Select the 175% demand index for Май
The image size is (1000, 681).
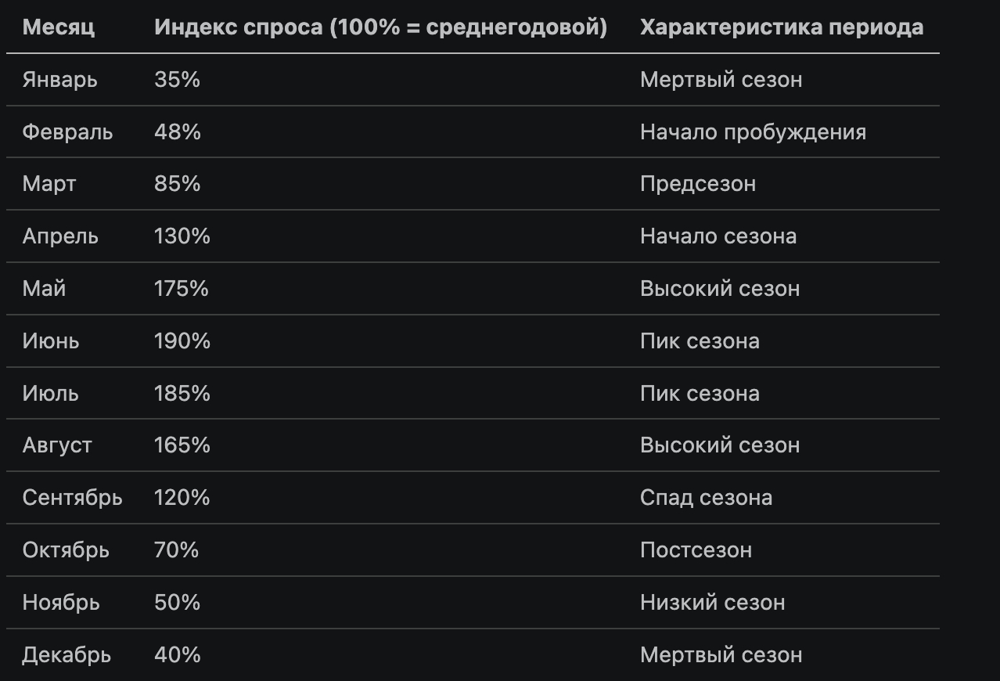182,289
